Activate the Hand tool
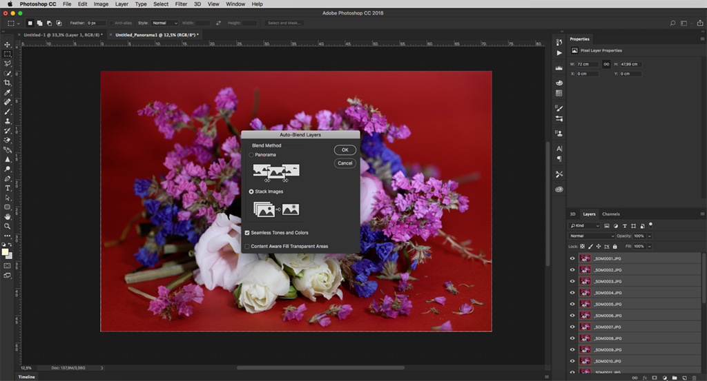This screenshot has height=381, width=707. click(8, 216)
